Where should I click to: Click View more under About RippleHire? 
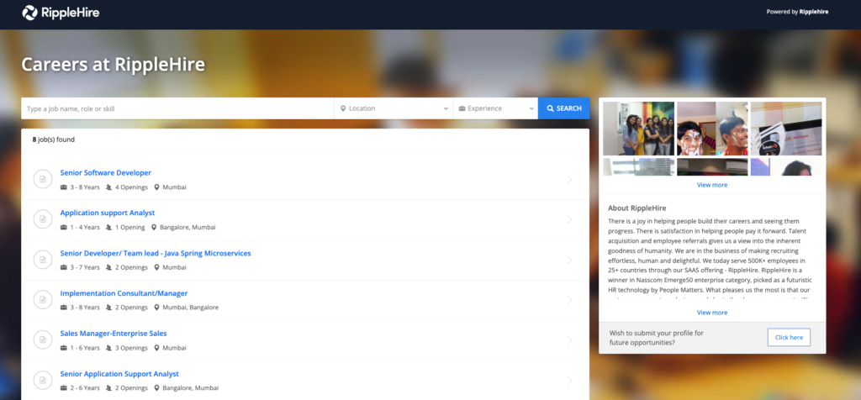(712, 313)
